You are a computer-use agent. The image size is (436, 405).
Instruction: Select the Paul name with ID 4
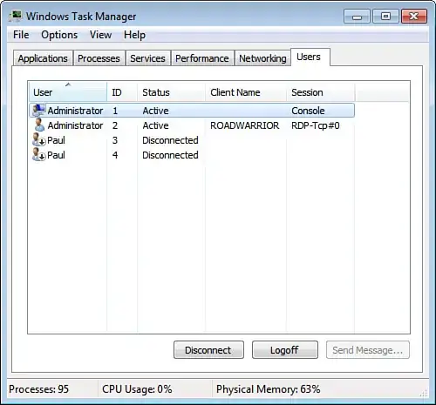coord(56,155)
